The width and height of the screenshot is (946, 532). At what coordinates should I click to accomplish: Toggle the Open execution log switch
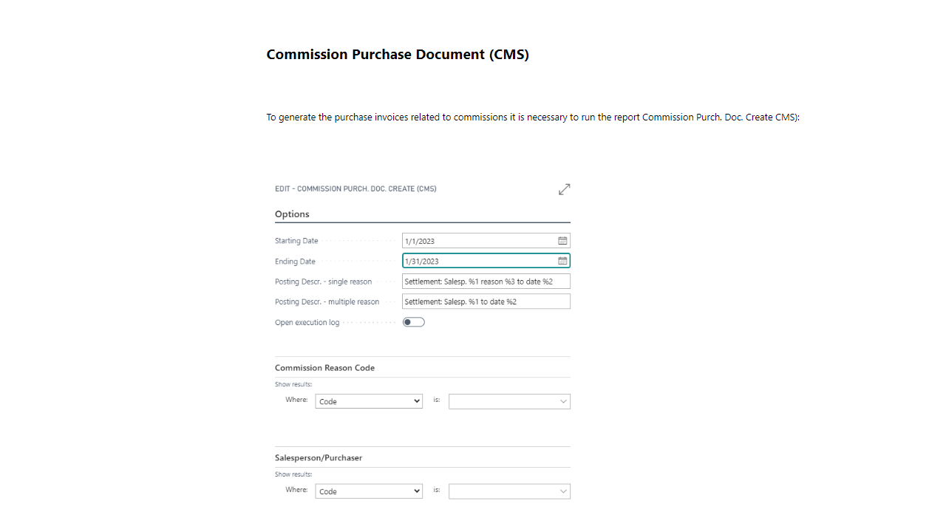pos(414,322)
